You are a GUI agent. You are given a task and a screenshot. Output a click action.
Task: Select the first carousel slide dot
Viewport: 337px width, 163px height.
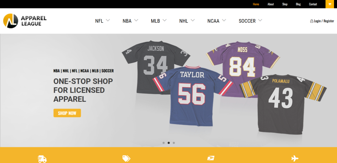coord(164,143)
